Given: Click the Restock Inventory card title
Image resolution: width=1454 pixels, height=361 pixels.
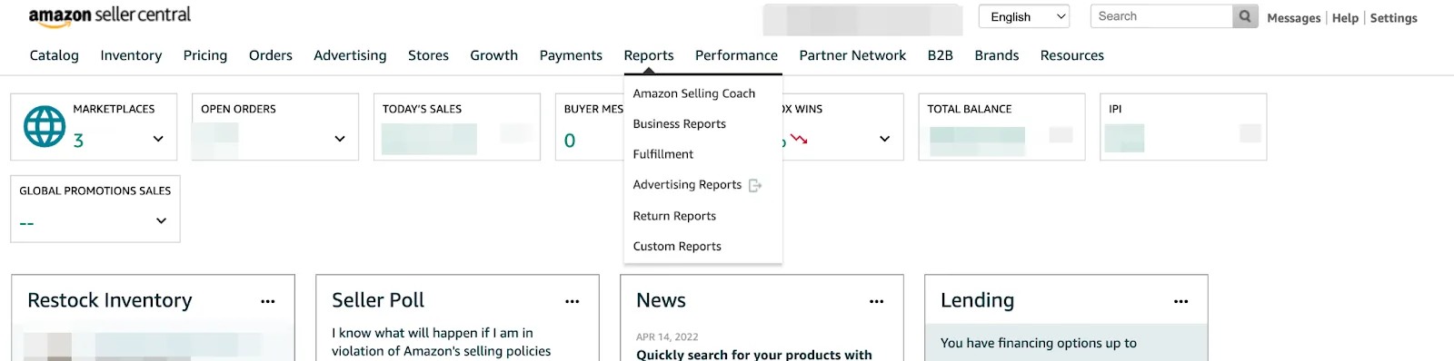Looking at the screenshot, I should point(110,300).
